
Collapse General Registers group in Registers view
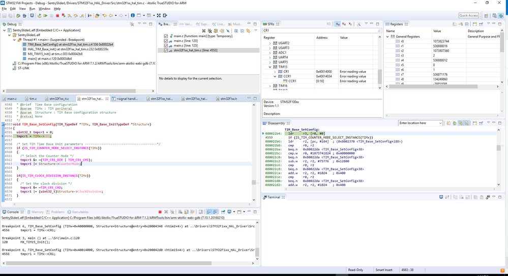tap(387, 37)
